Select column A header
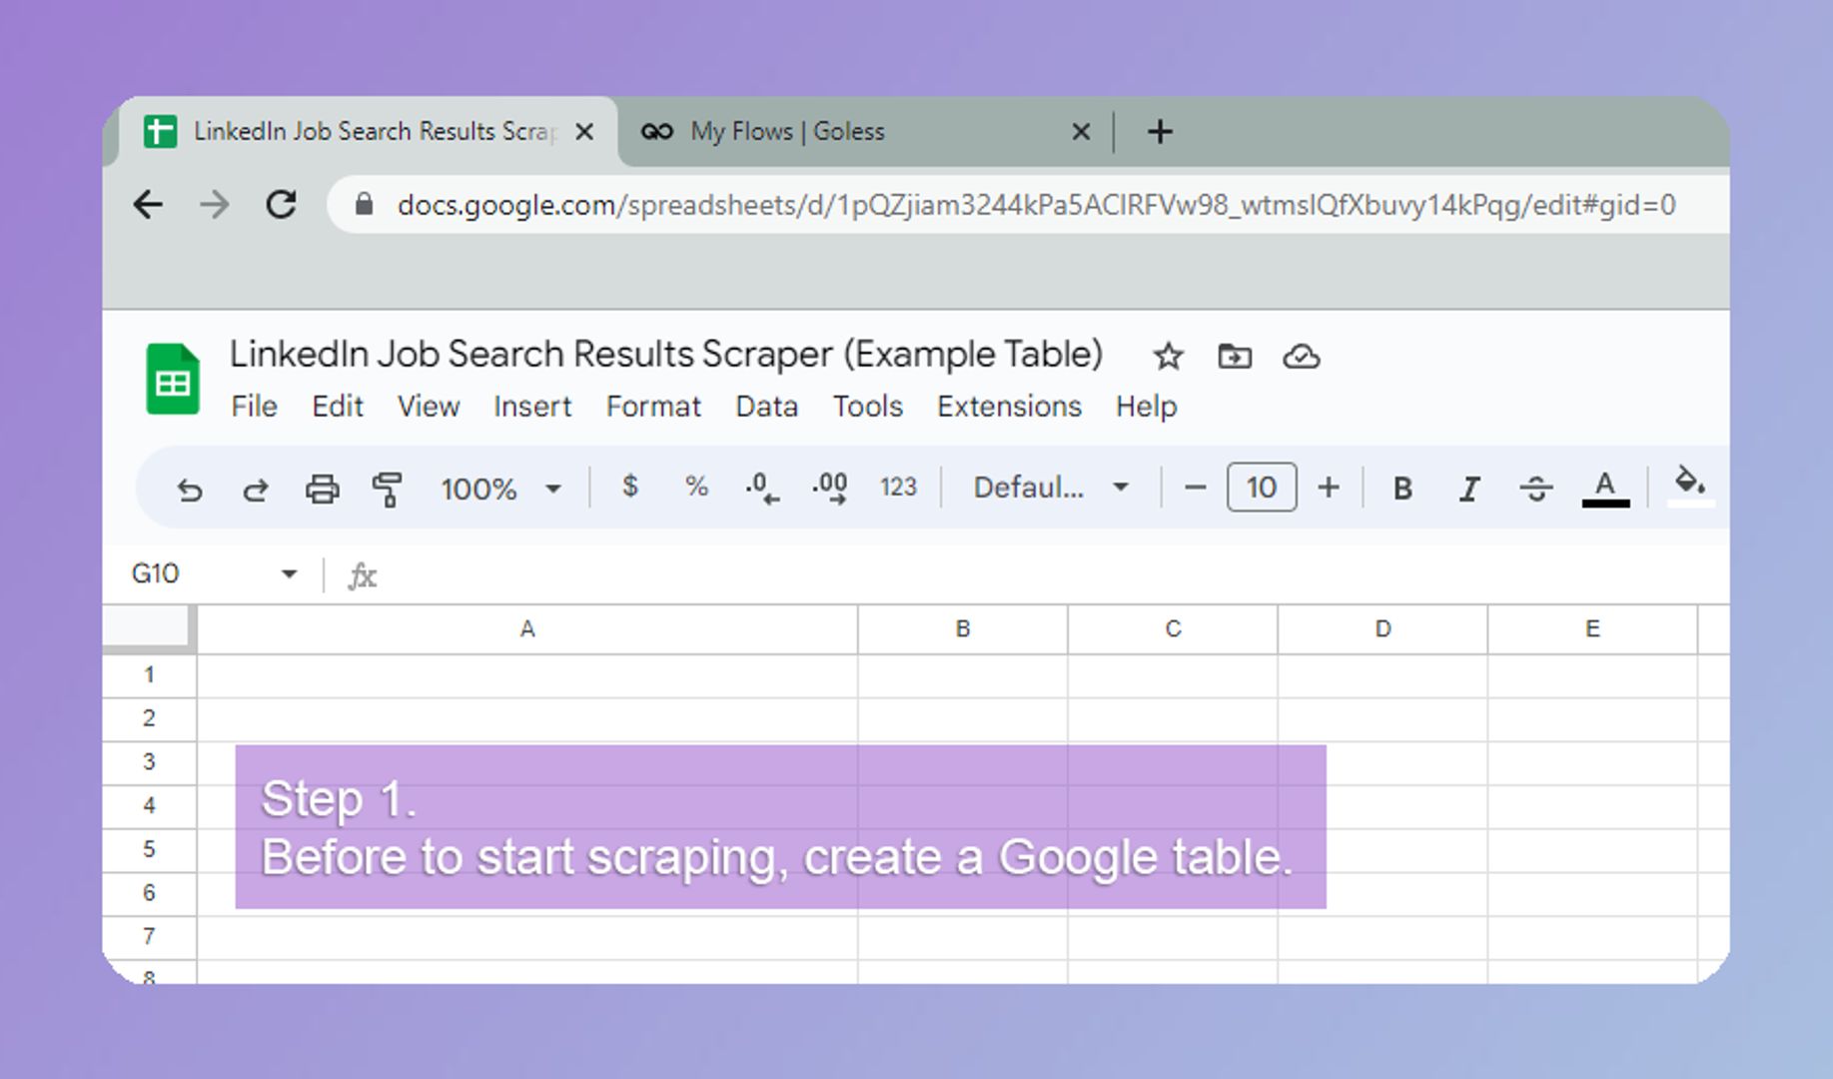This screenshot has height=1079, width=1833. pos(527,629)
